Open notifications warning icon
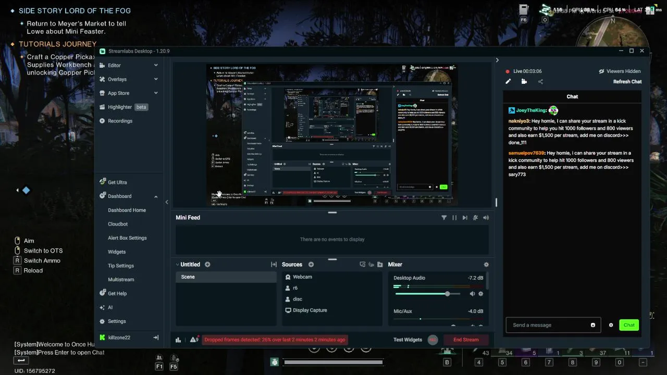 click(x=194, y=340)
